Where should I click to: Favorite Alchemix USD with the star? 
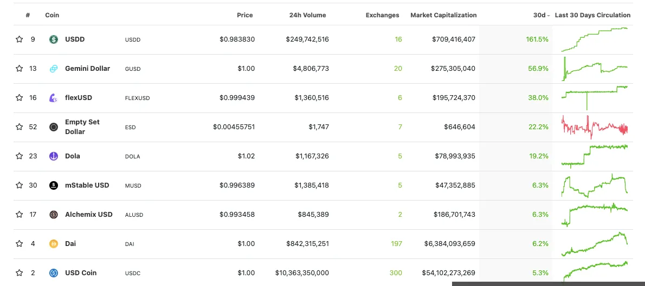coord(19,214)
